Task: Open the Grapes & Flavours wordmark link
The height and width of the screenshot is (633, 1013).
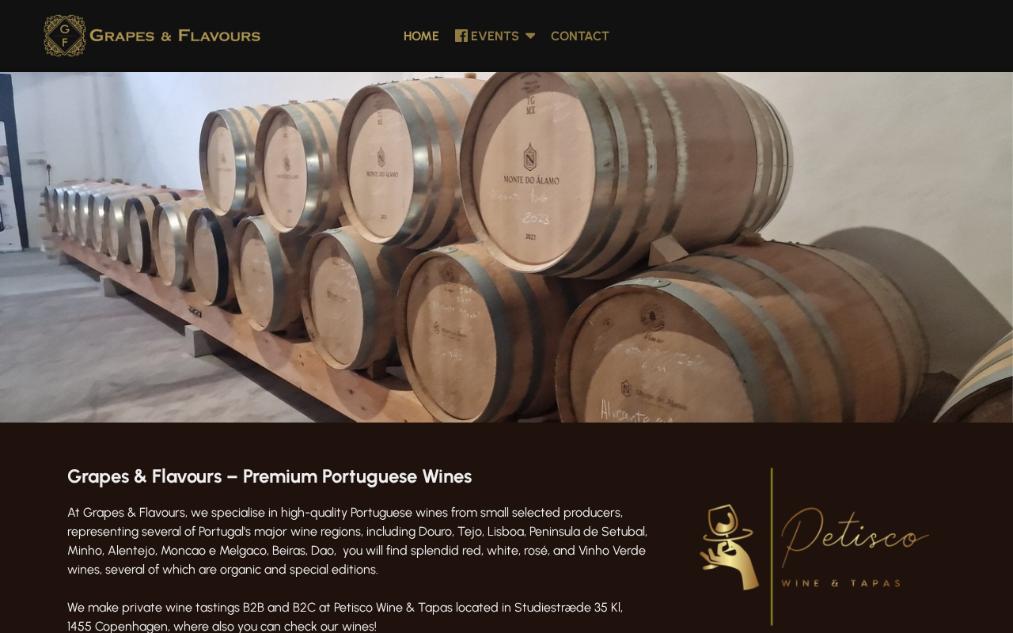Action: click(x=175, y=36)
